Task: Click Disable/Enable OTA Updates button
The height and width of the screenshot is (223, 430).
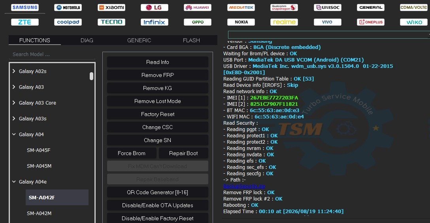Action: tap(158, 205)
